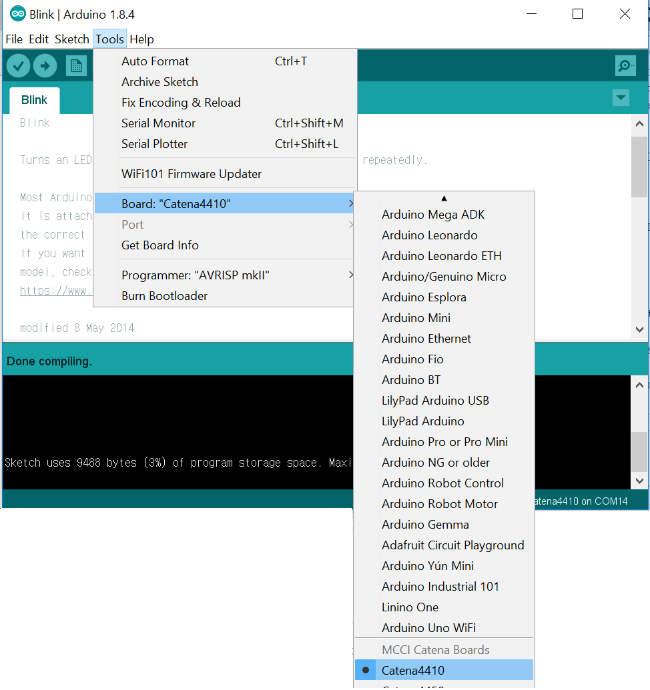Pick Arduino NG or older
The width and height of the screenshot is (650, 690).
click(x=444, y=463)
